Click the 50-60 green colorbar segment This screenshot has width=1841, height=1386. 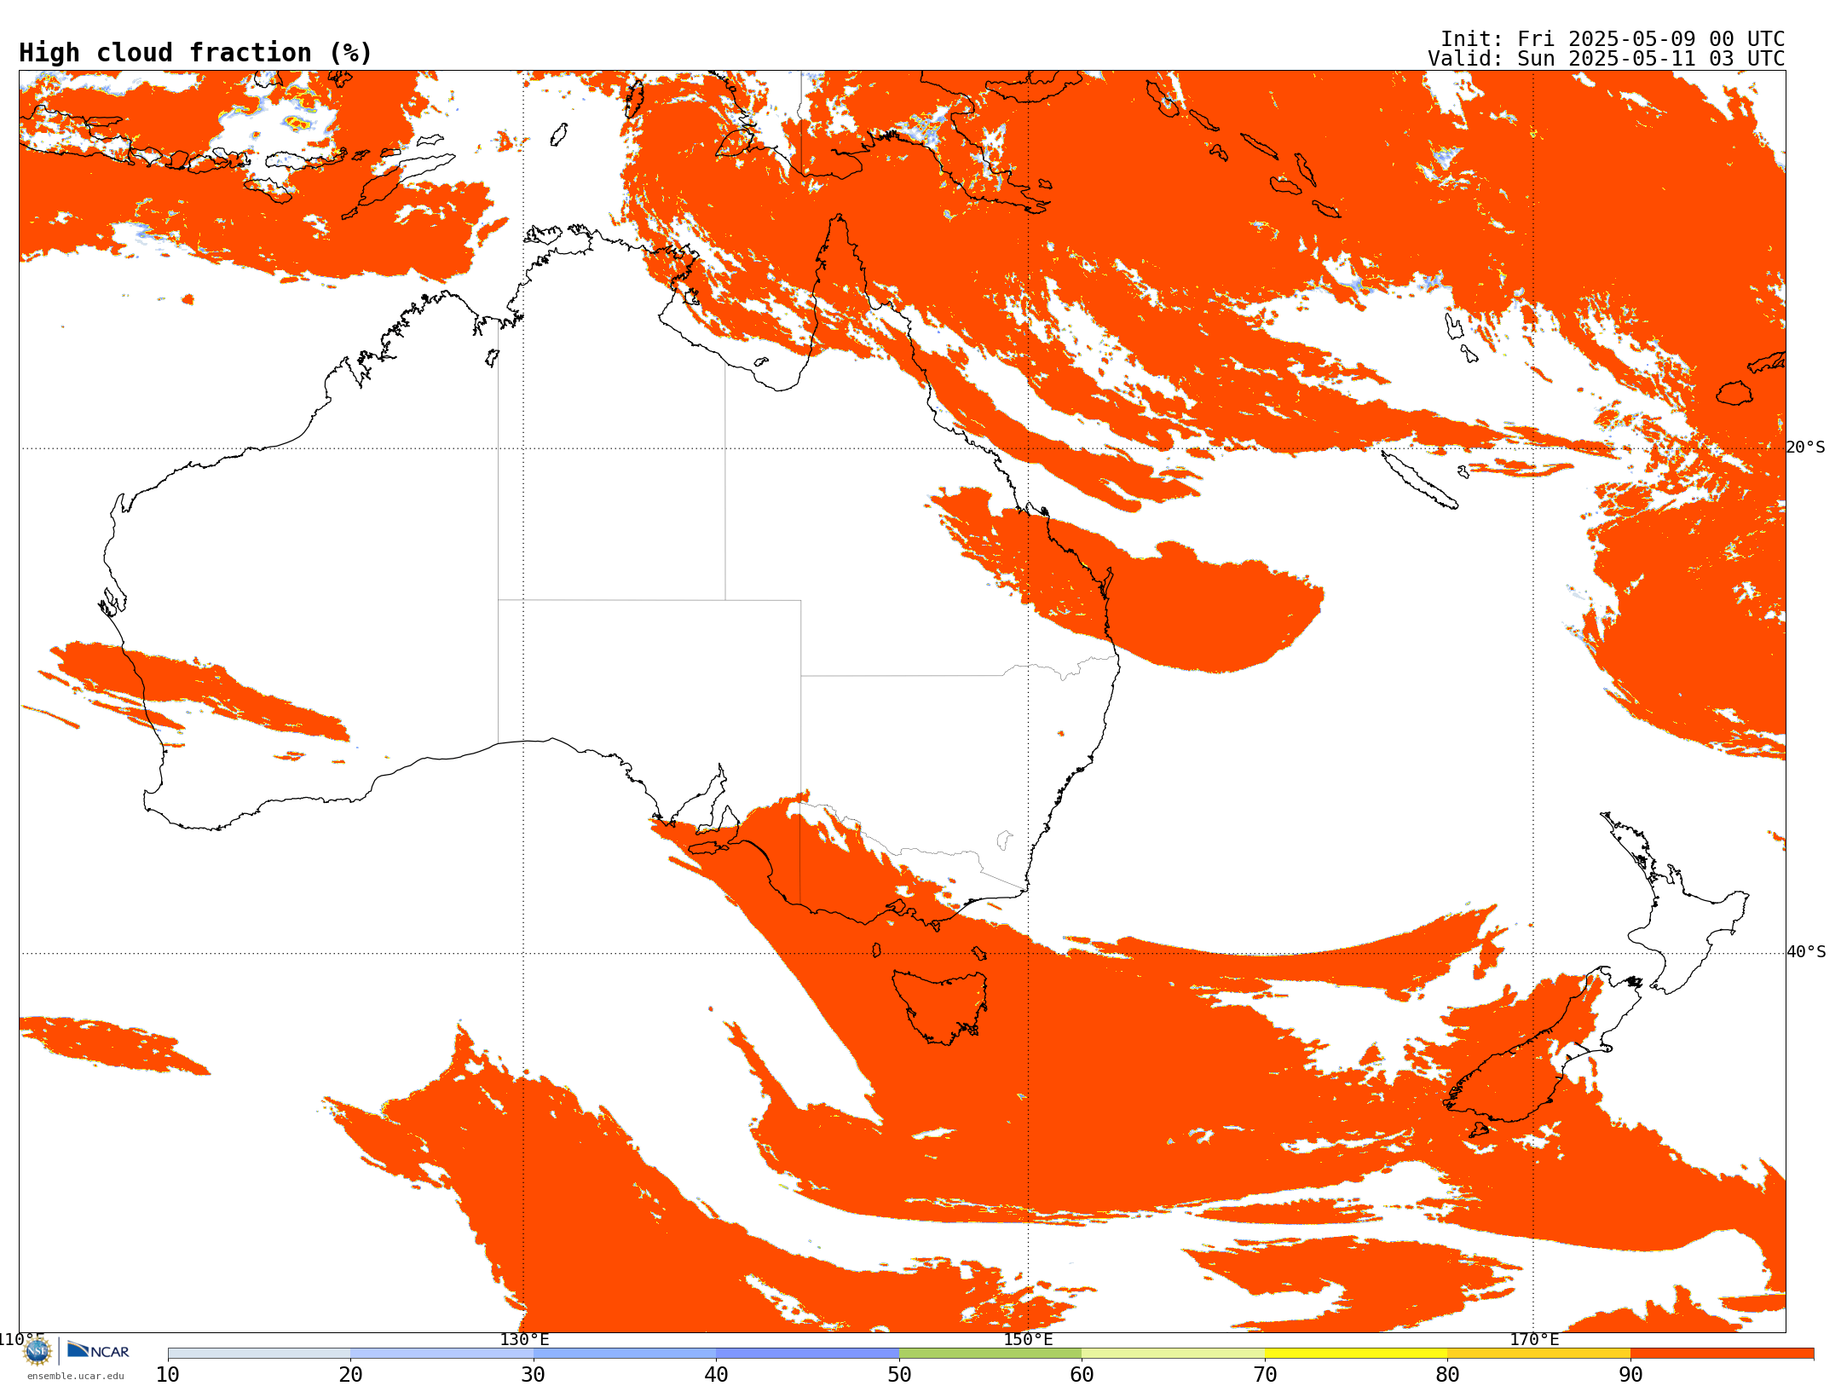990,1354
